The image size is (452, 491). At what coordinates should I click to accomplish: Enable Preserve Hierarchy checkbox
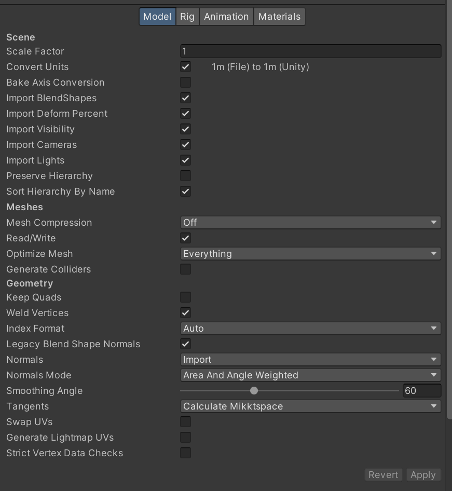tap(185, 176)
